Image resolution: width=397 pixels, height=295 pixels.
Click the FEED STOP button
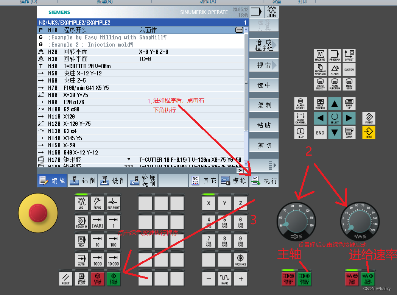point(352,279)
